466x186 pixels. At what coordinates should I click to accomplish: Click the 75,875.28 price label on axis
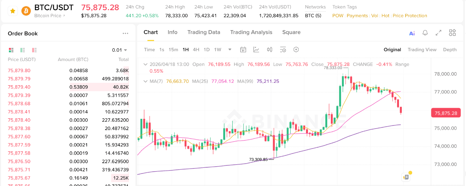[x=446, y=113]
